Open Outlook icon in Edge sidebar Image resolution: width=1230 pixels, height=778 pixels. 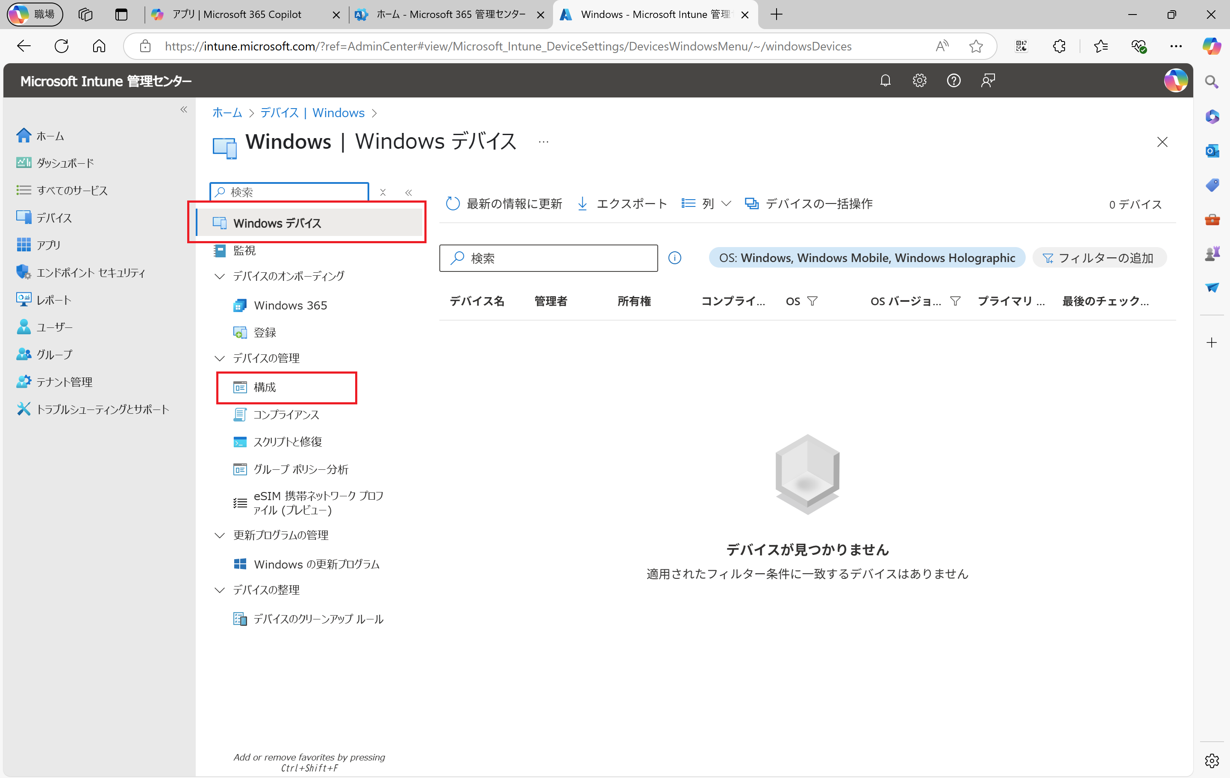pyautogui.click(x=1212, y=151)
